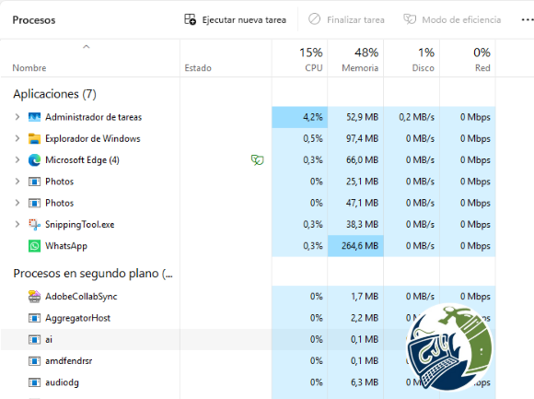Click the 38,3 MB memory cell of SnippingTool
534x399 pixels.
point(355,224)
